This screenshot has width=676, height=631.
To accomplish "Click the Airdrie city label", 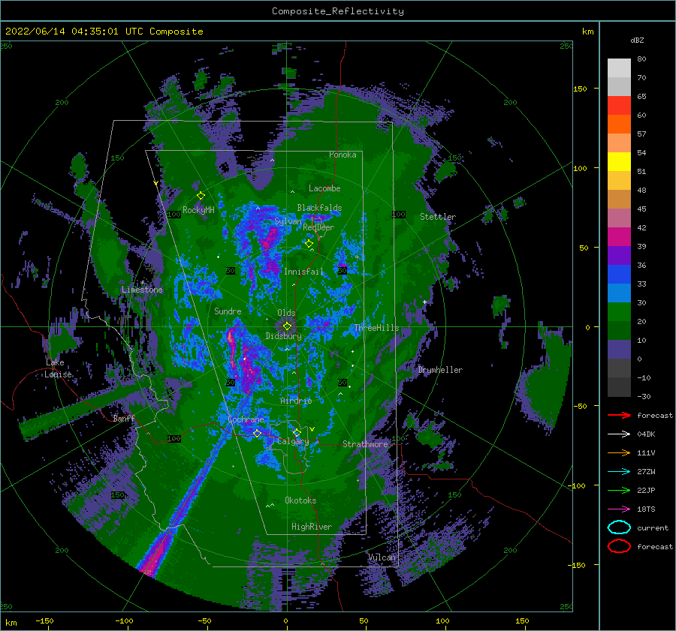I will click(296, 401).
